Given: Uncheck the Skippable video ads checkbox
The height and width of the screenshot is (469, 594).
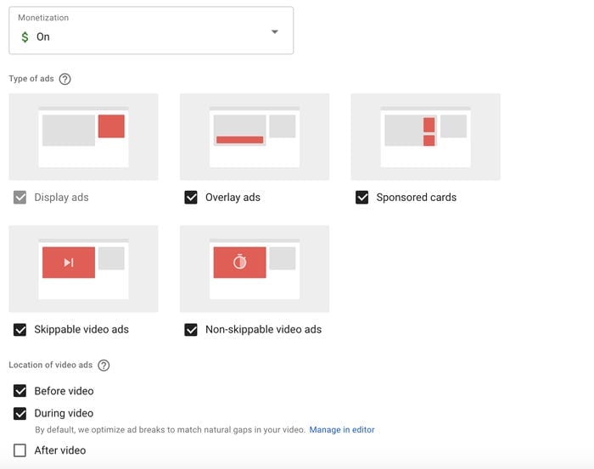Looking at the screenshot, I should click(x=20, y=330).
